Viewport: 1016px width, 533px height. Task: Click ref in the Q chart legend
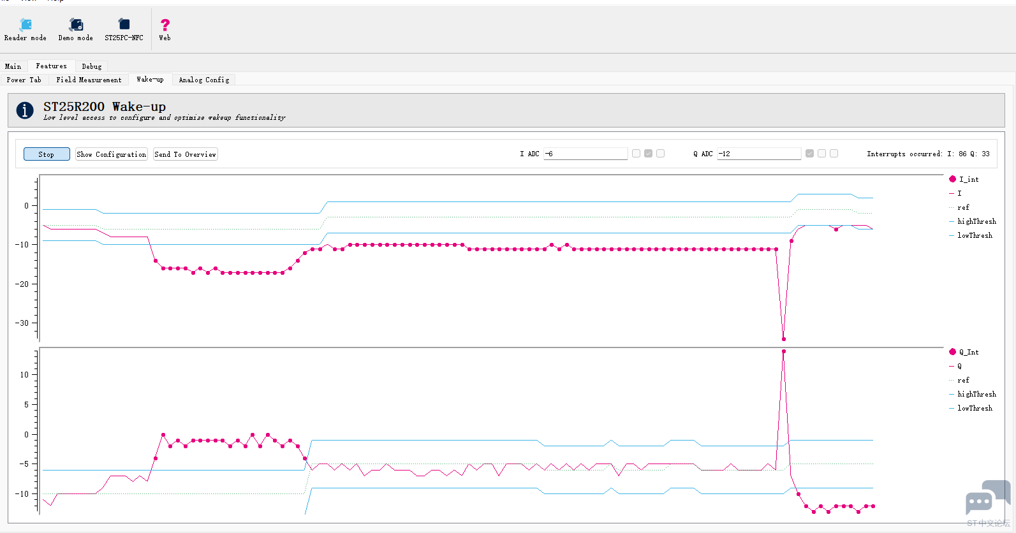(959, 380)
